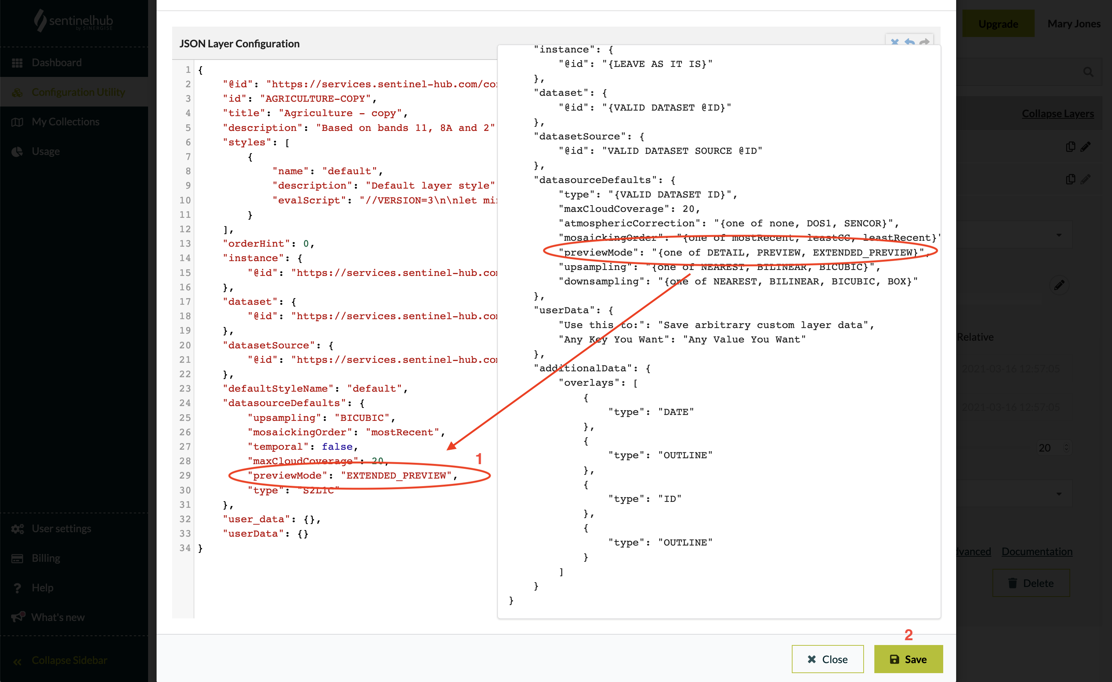This screenshot has width=1112, height=682.
Task: Click the floppy disk icon on Save button
Action: tap(894, 659)
